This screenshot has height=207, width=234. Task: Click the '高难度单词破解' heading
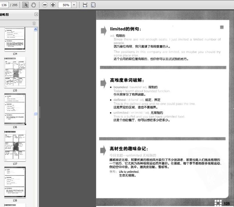tap(127, 80)
